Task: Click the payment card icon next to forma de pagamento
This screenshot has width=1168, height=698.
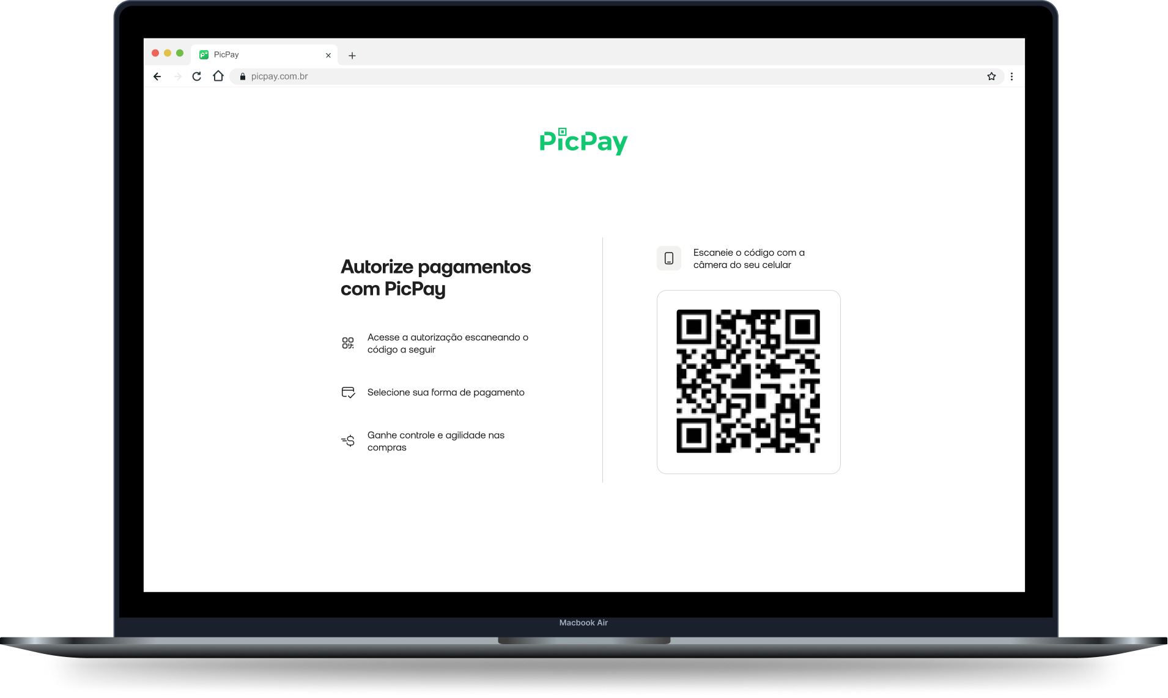Action: point(348,392)
